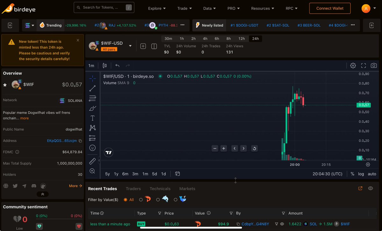Screen dimensions: 382x231
Task: Switch to the Technicals tab
Action: pyautogui.click(x=160, y=189)
